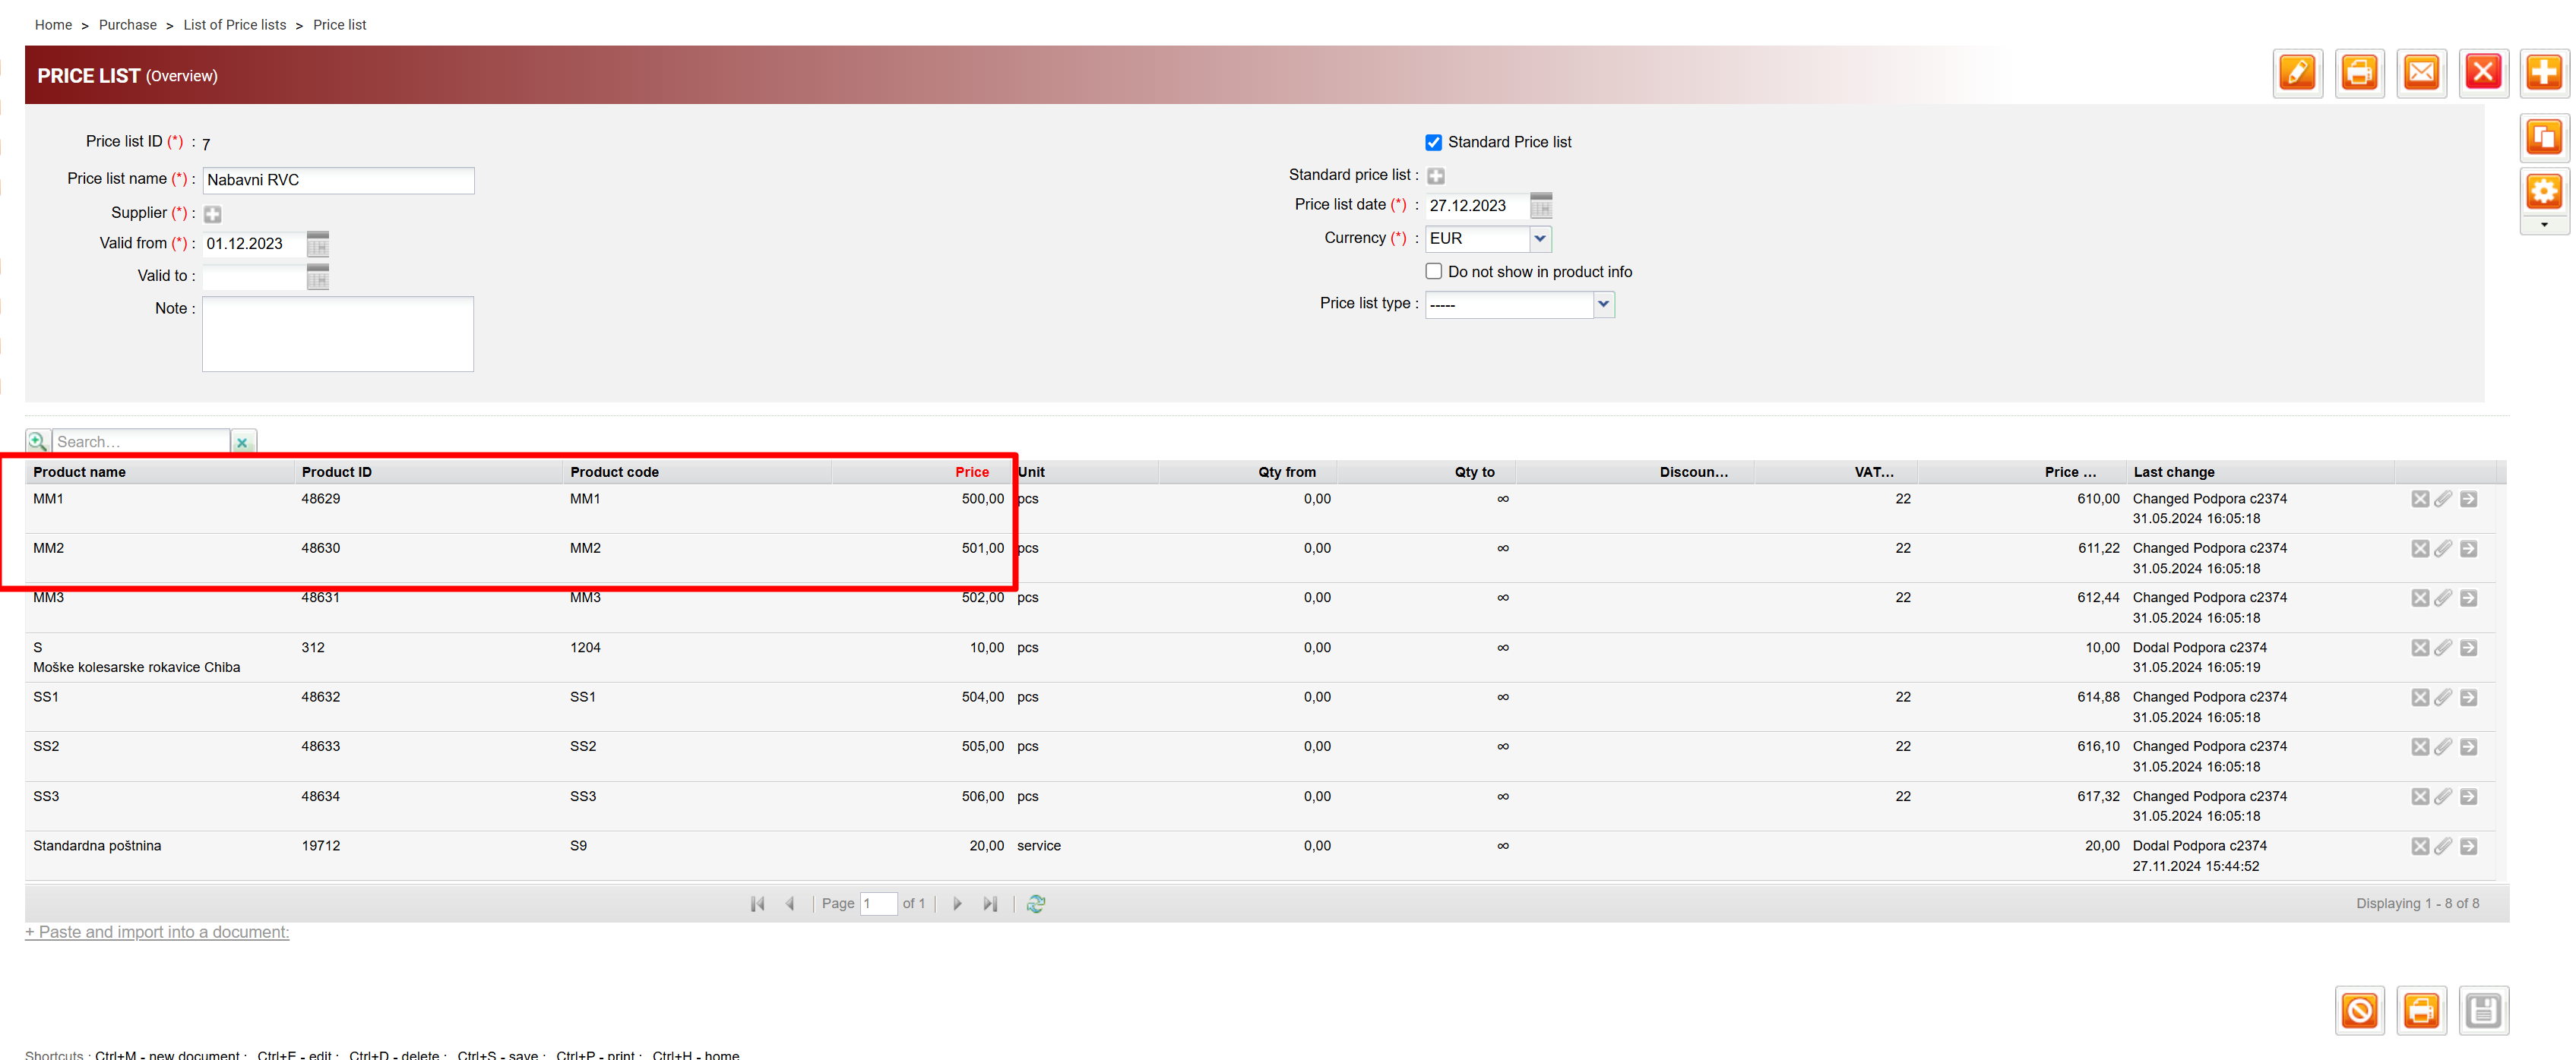Click the red X delete document icon

[x=2483, y=73]
